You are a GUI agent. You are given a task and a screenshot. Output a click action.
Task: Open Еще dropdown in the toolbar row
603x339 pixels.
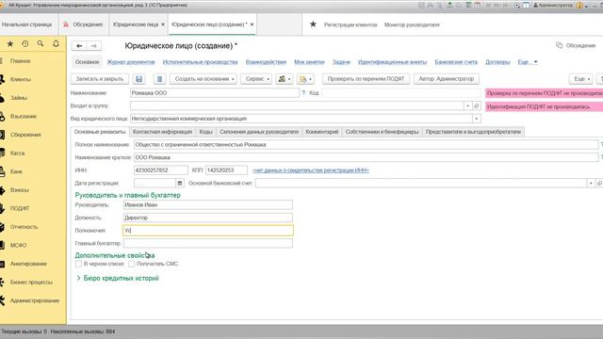tap(580, 79)
